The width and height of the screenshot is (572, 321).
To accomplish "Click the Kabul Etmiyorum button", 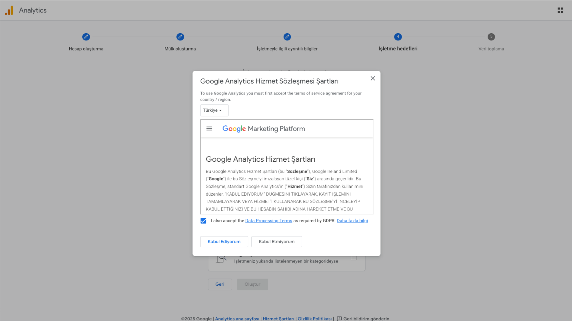I will [277, 242].
